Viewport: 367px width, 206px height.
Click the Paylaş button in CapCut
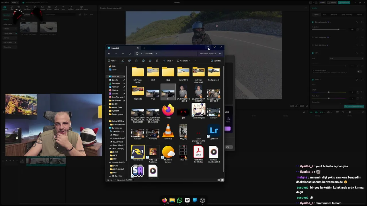(x=332, y=3)
